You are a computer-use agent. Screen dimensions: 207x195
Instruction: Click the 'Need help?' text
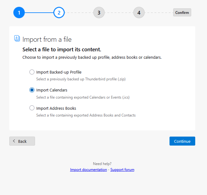pos(102,164)
